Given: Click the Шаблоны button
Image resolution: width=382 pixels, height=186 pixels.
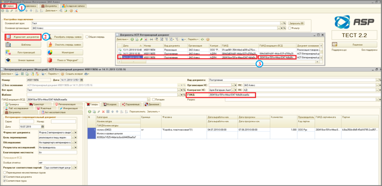Looking at the screenshot, I should pos(23,45).
